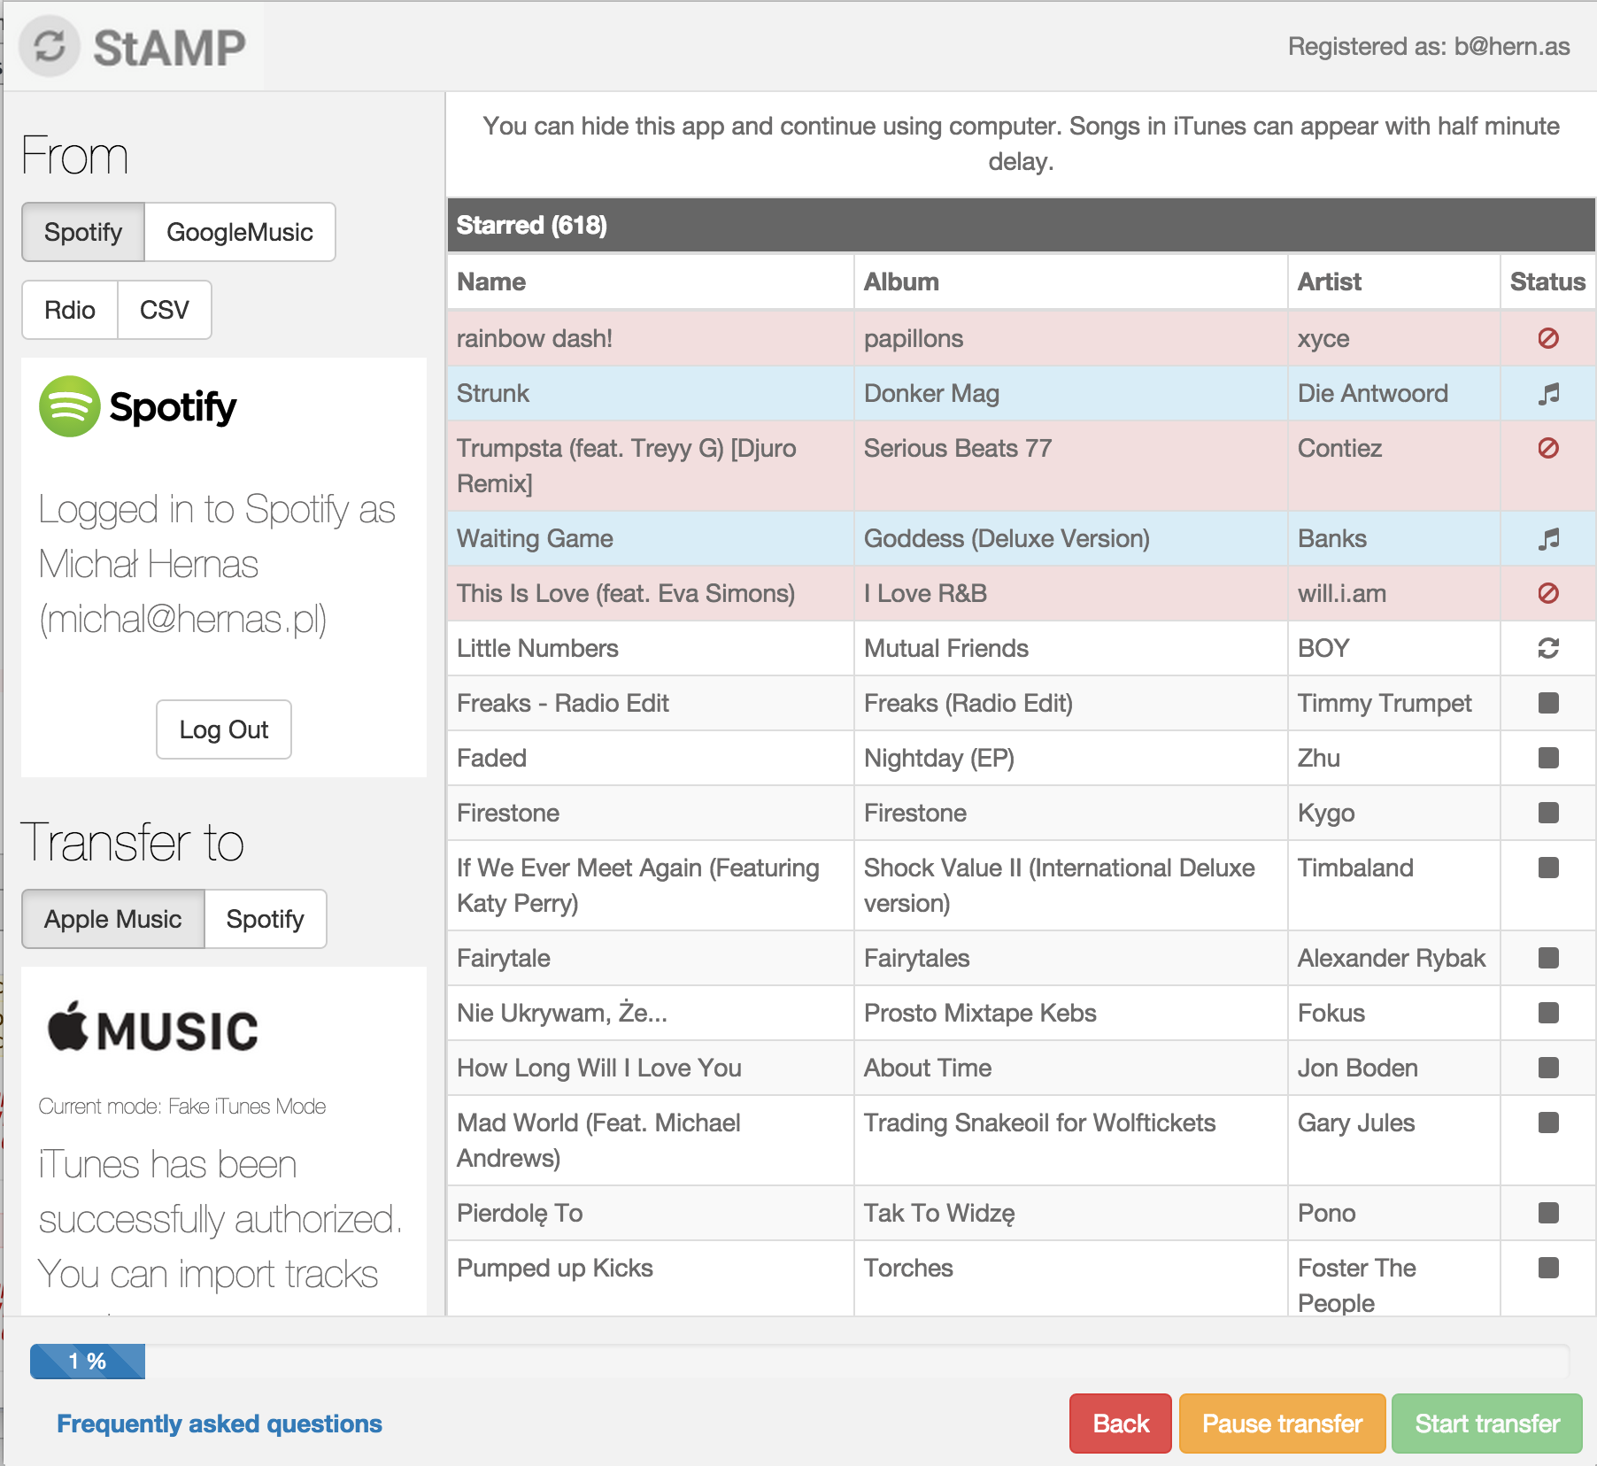Click pending status square for How Long Will I Love You

click(1548, 1068)
